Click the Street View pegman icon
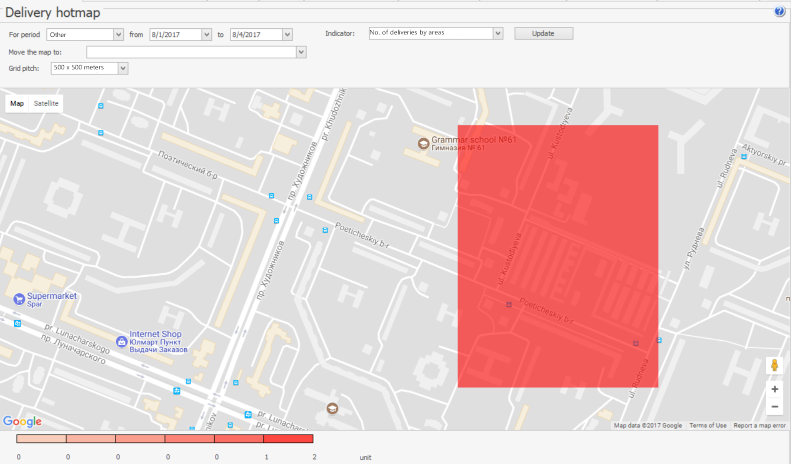This screenshot has height=464, width=791. (774, 366)
